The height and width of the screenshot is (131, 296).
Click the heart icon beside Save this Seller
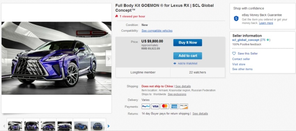point(234,54)
